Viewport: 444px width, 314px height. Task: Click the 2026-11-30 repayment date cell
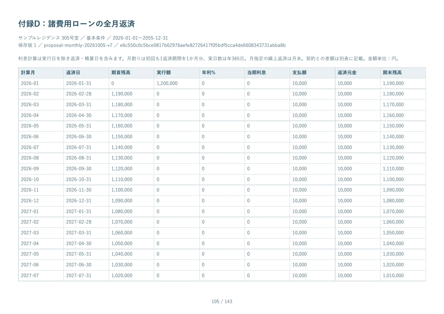point(86,190)
